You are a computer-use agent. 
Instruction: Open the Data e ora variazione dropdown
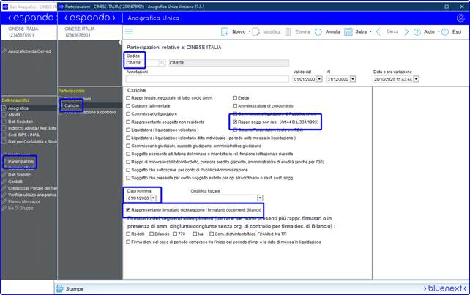(x=417, y=79)
